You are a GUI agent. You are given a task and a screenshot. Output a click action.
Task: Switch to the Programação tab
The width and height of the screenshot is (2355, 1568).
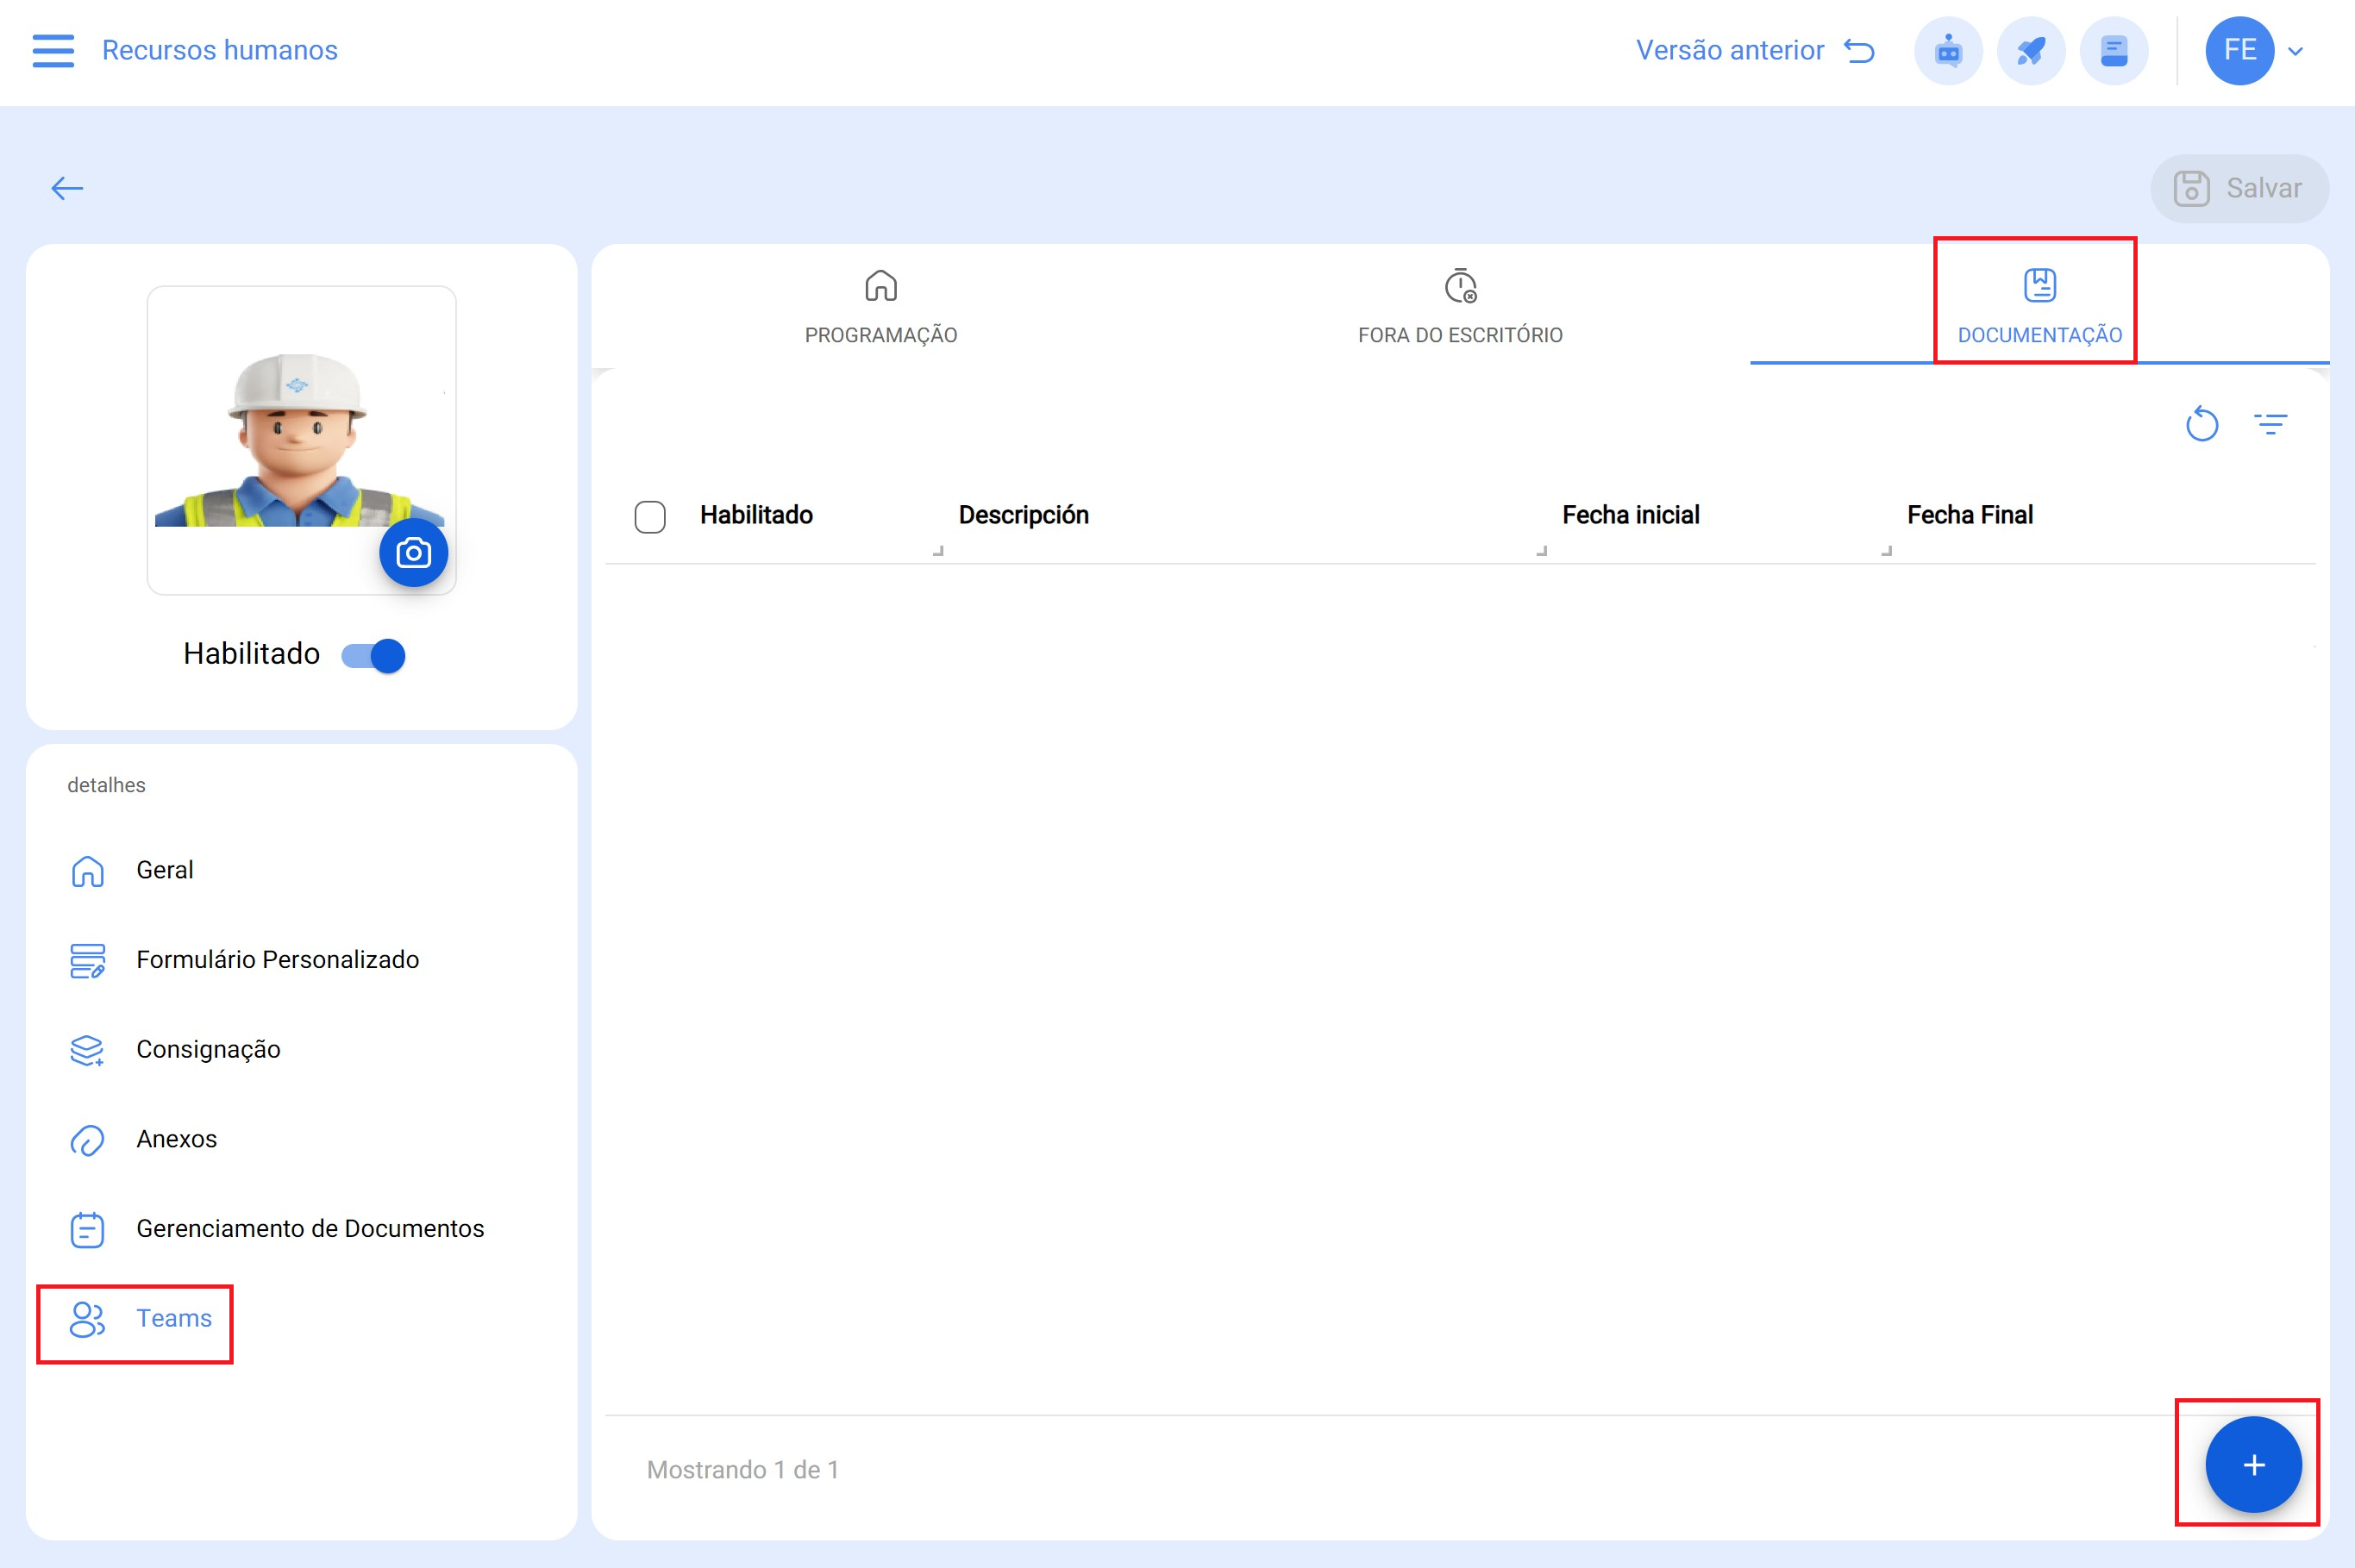[x=880, y=307]
